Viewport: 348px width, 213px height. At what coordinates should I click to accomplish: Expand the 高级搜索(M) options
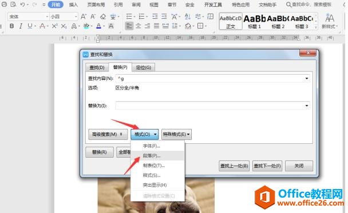(108, 134)
